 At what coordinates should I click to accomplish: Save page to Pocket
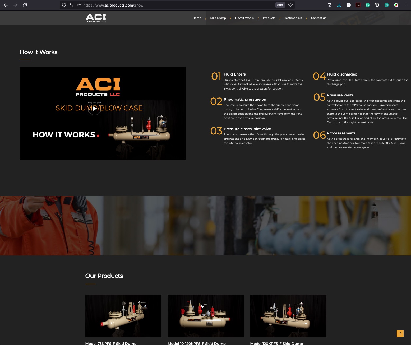(330, 5)
